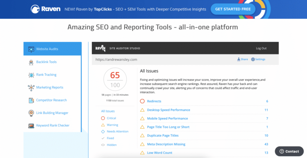Click the Share person icon

(239, 59)
